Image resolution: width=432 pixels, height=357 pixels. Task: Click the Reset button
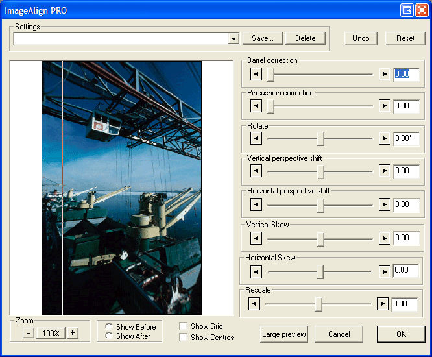point(405,38)
